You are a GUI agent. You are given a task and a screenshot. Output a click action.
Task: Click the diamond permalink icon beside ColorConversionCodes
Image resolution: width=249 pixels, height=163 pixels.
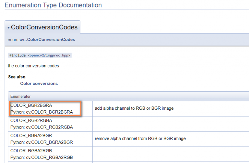click(x=8, y=28)
